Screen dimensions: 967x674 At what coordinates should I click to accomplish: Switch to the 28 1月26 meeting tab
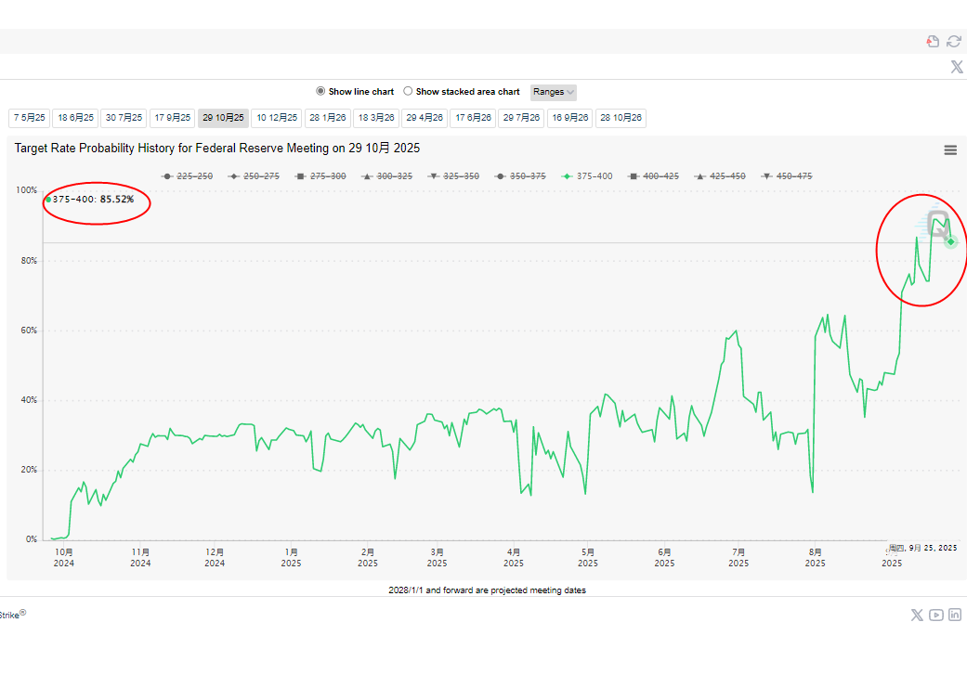pos(328,118)
